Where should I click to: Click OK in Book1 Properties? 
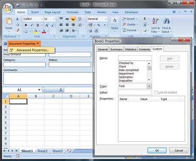157,151
